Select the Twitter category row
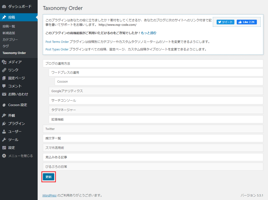Viewport: 268px width, 200px height. pos(153,129)
